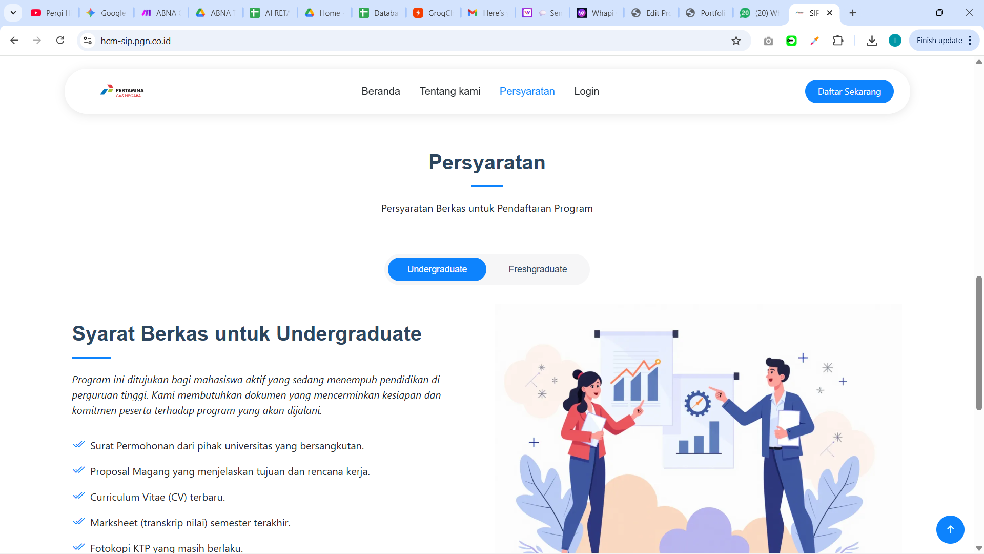Image resolution: width=984 pixels, height=554 pixels.
Task: Click the page vertical scrollbar thumb
Action: pos(979,343)
